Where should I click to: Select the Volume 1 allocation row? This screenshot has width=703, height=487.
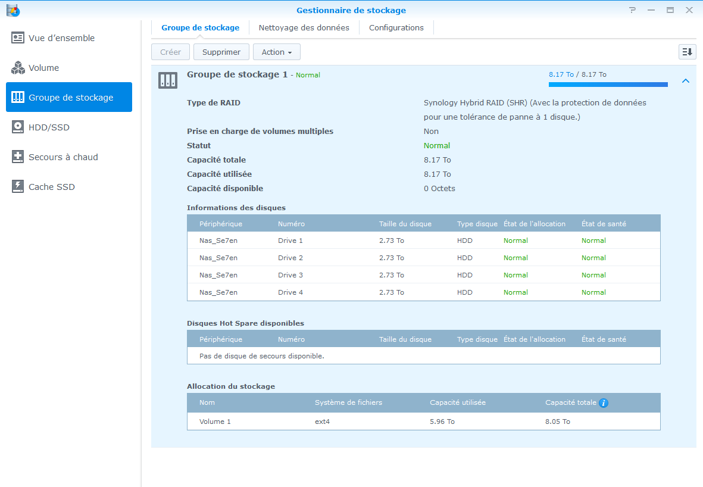(x=423, y=422)
